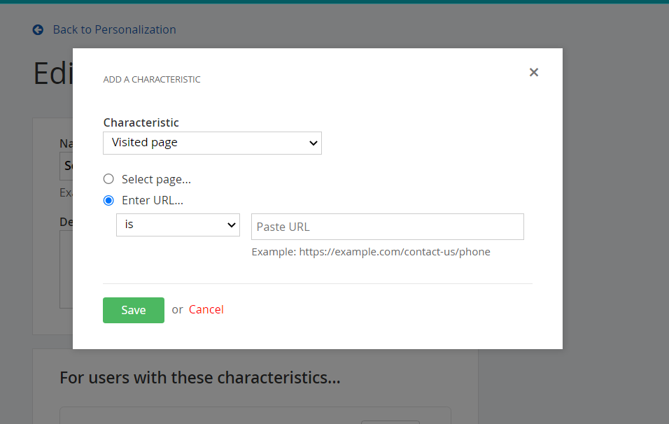Click the 'Characteristic' field label
Screen dimensions: 669x424
point(141,122)
